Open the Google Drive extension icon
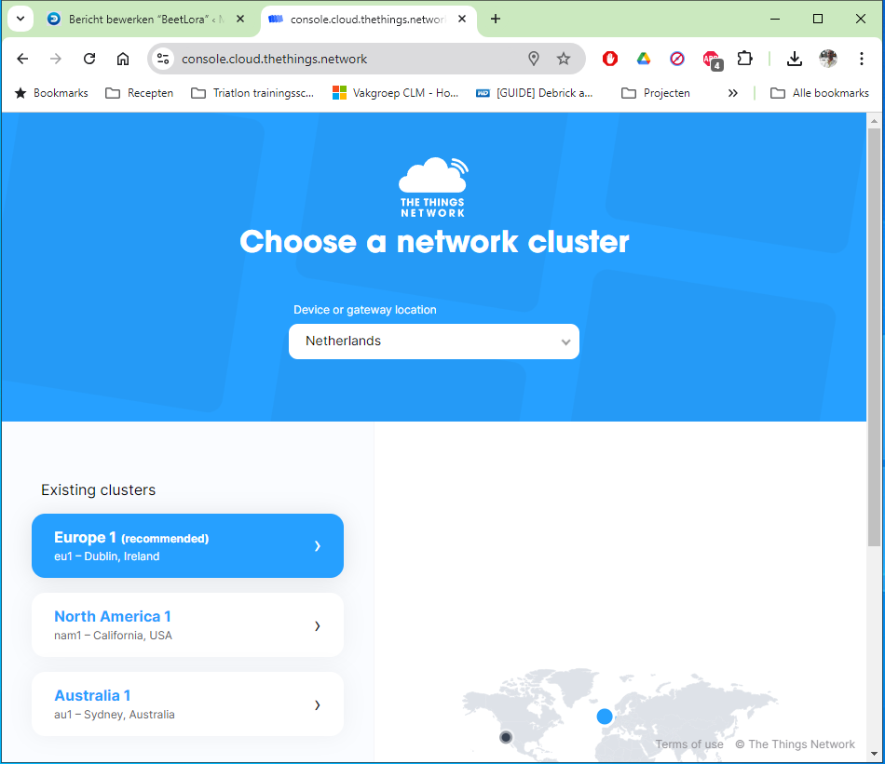The image size is (885, 764). point(644,59)
